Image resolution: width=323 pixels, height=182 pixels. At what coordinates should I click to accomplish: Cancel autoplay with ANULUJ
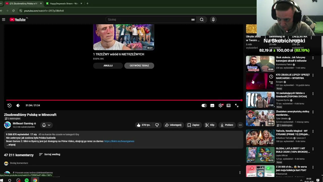coord(108,65)
